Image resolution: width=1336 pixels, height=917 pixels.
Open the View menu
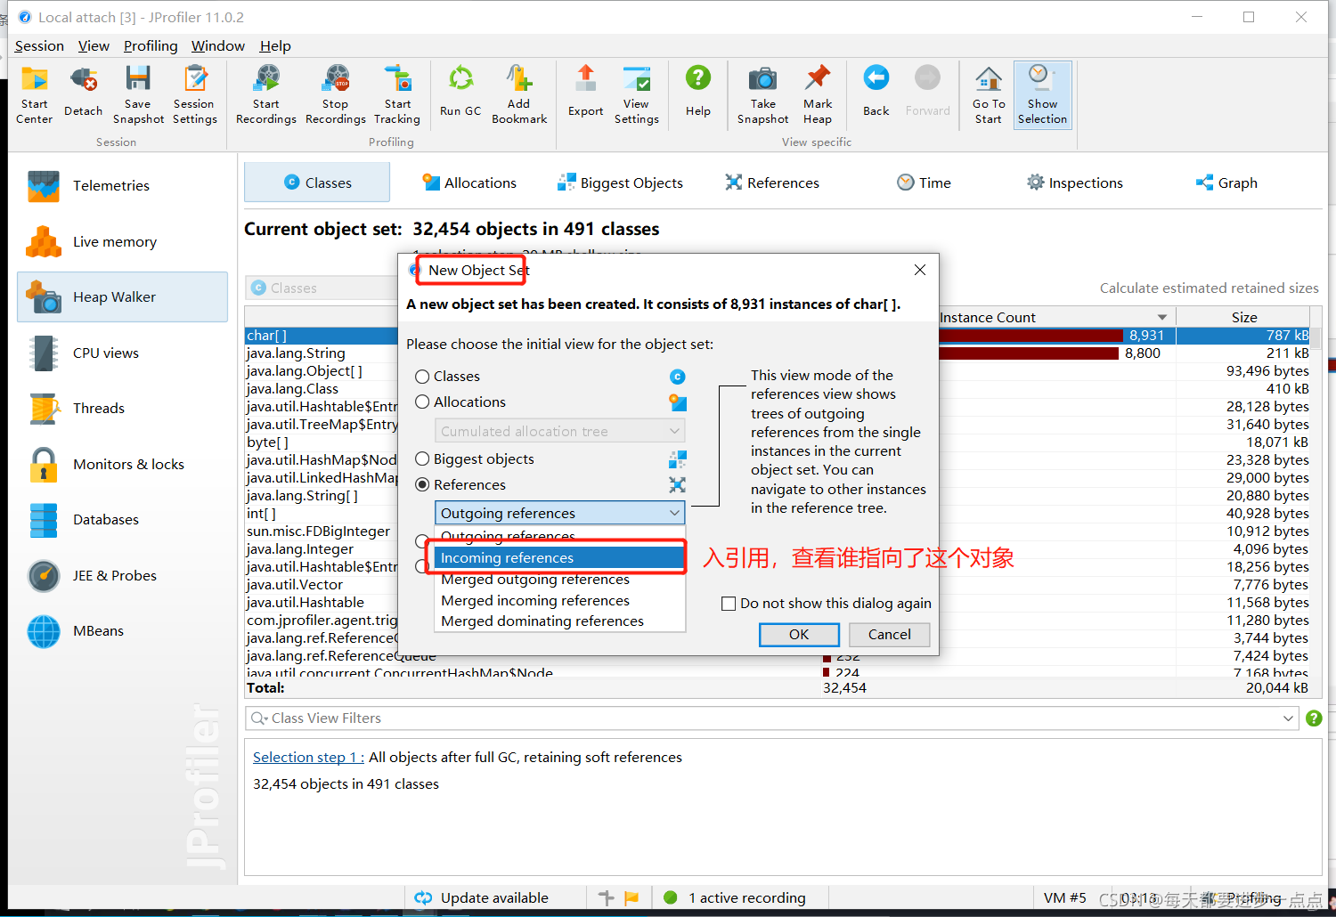pos(94,45)
